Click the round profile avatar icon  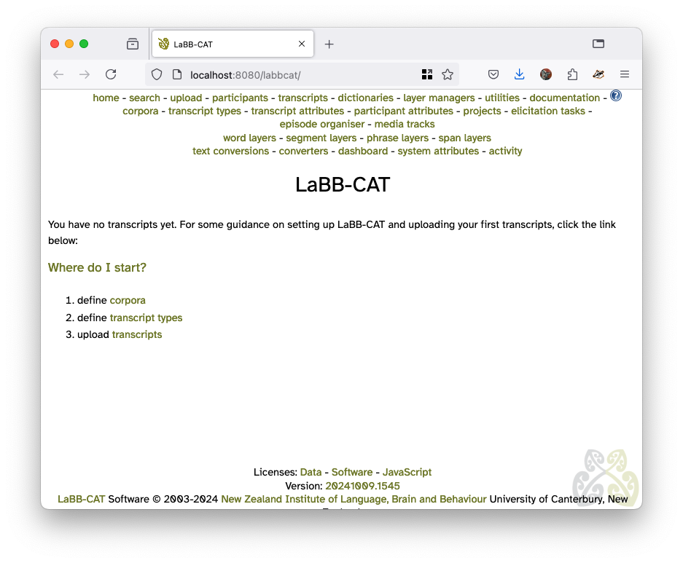(x=546, y=75)
